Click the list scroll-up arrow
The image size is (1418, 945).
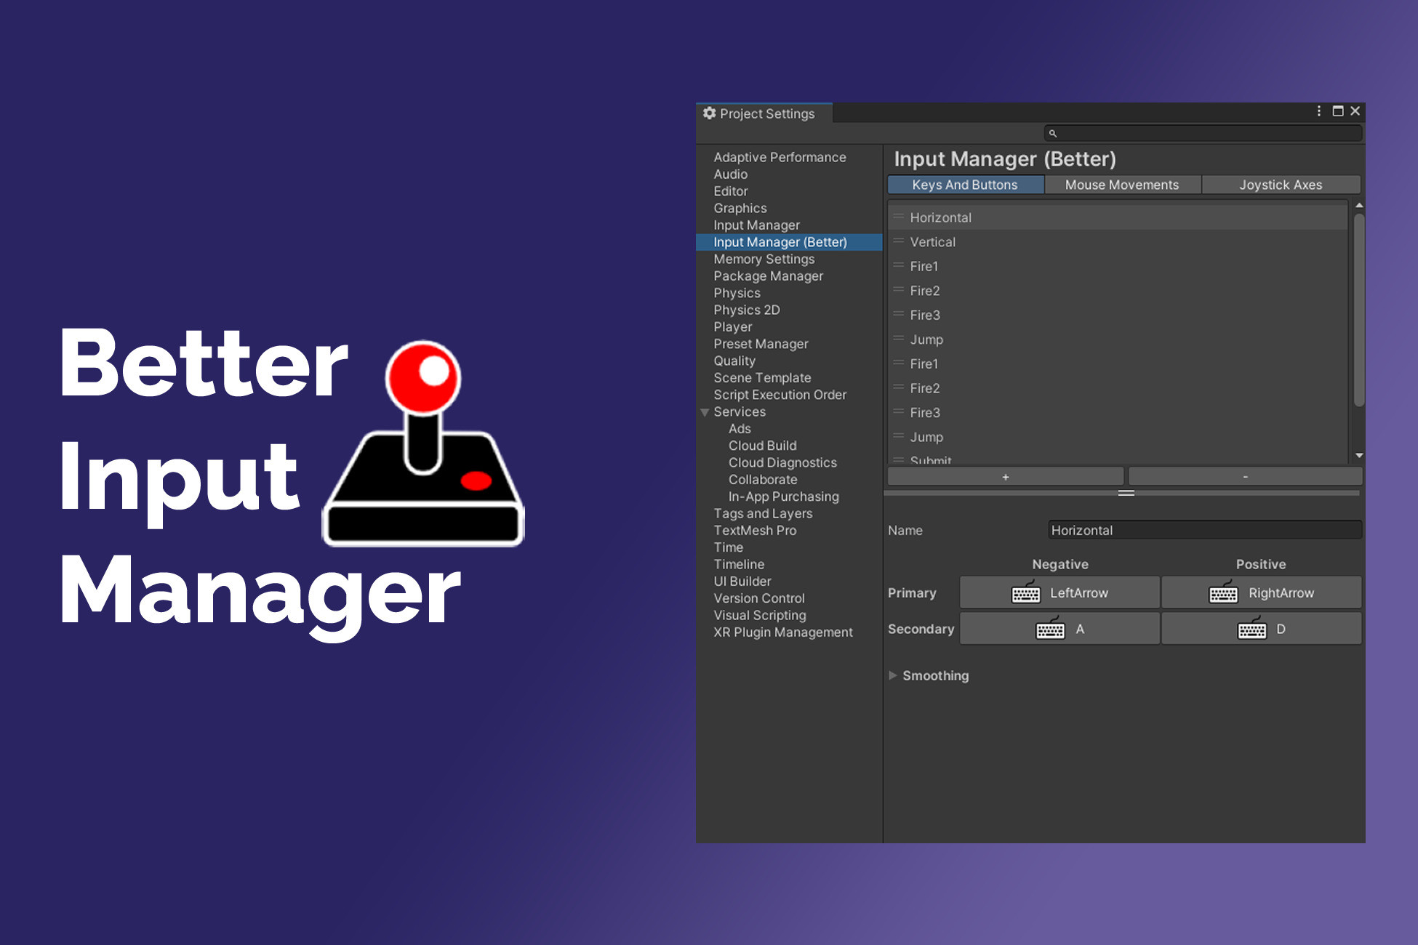[1358, 206]
